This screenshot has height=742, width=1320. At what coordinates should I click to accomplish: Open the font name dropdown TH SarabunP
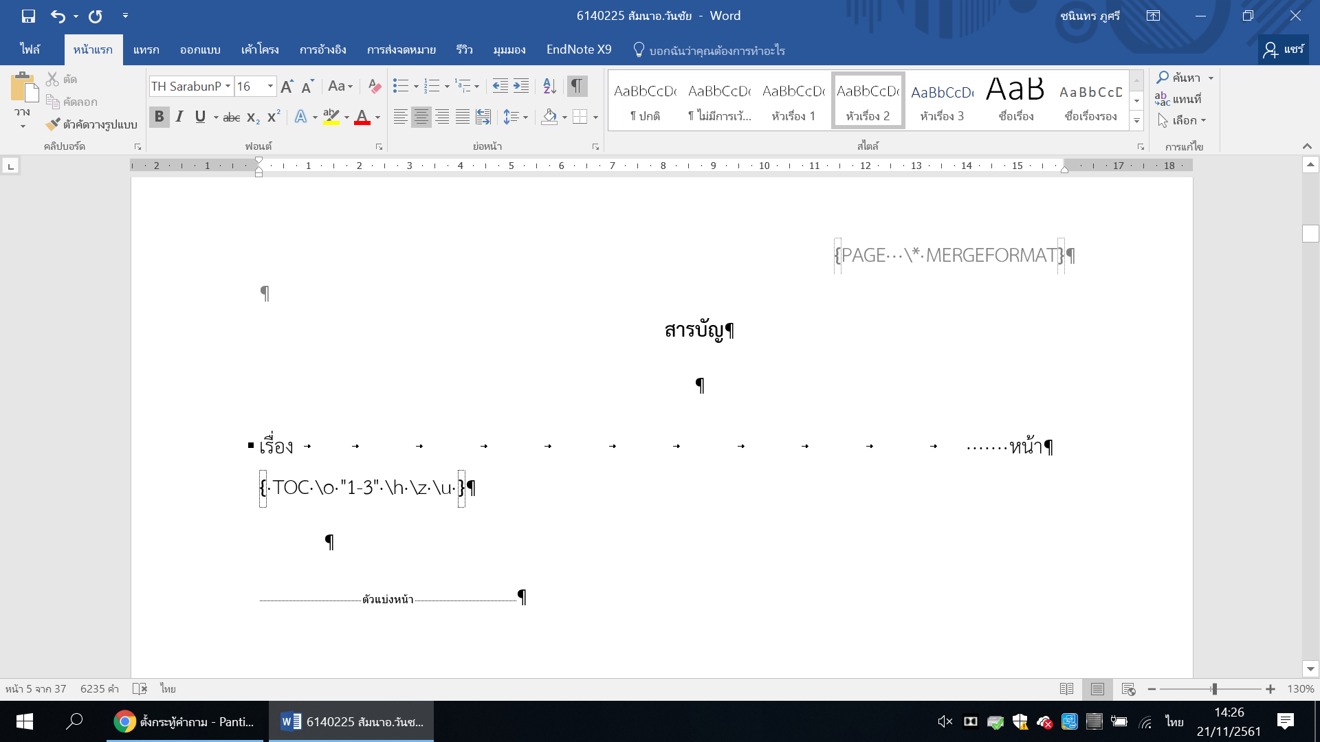pos(228,86)
